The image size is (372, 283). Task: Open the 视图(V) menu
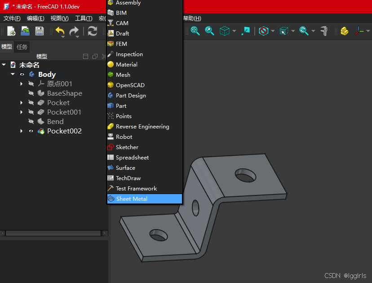[x=60, y=18]
